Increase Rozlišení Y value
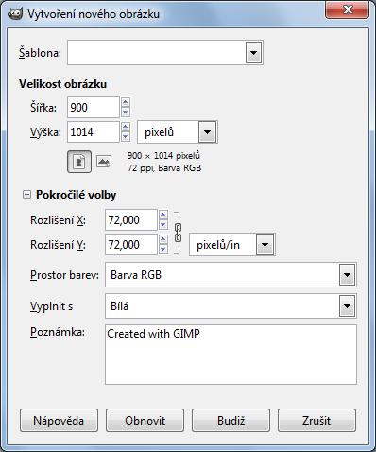 (163, 239)
